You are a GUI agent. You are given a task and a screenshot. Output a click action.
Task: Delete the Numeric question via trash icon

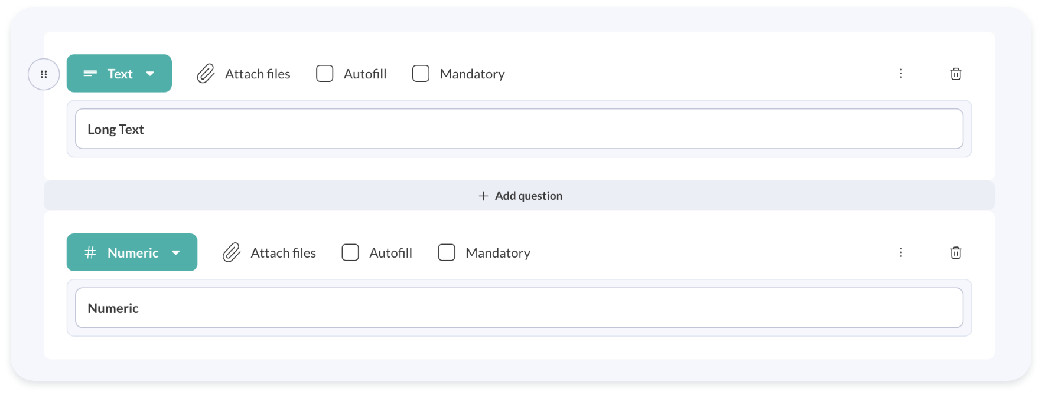coord(956,252)
